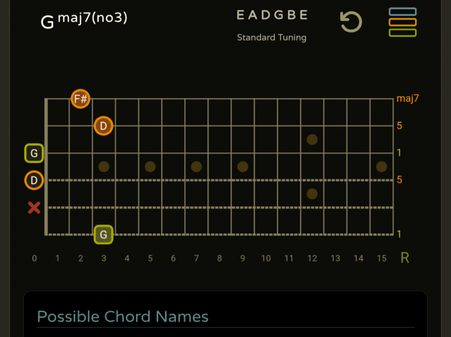Click the open D string note marker
The height and width of the screenshot is (337, 451).
(34, 180)
